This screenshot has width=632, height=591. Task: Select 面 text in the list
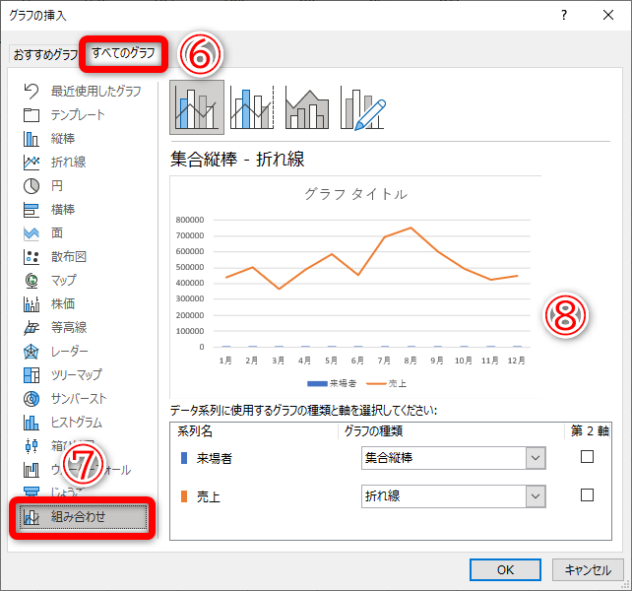click(57, 233)
